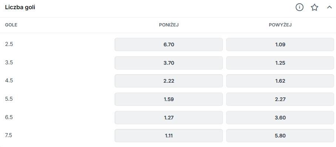Add Liczba goli market to favorites star

tap(314, 7)
